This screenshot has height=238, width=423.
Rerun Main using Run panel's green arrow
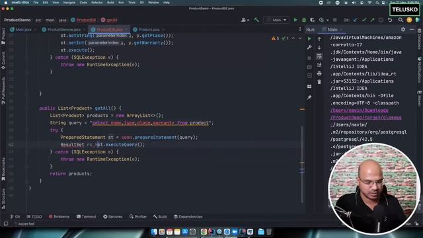coord(309,39)
